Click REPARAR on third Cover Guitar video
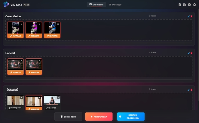199x123 pixels. [x=52, y=36]
